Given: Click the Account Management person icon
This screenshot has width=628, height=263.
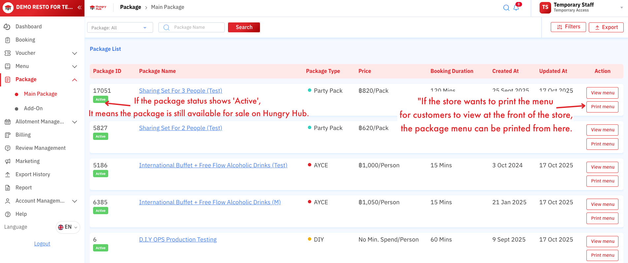Looking at the screenshot, I should click(x=8, y=201).
